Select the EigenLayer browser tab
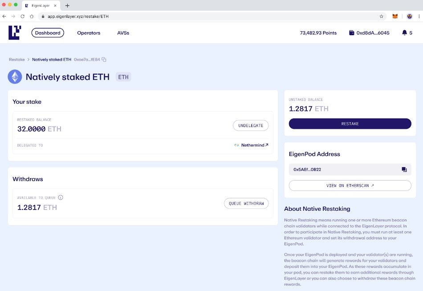The width and height of the screenshot is (423, 291). (x=41, y=5)
